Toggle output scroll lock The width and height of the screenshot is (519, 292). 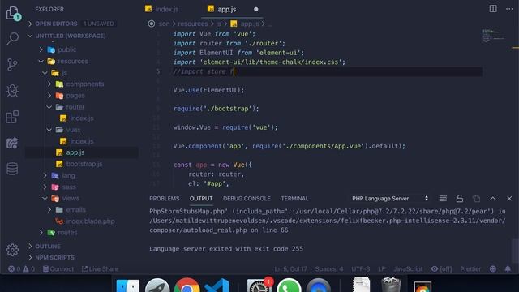click(x=460, y=198)
